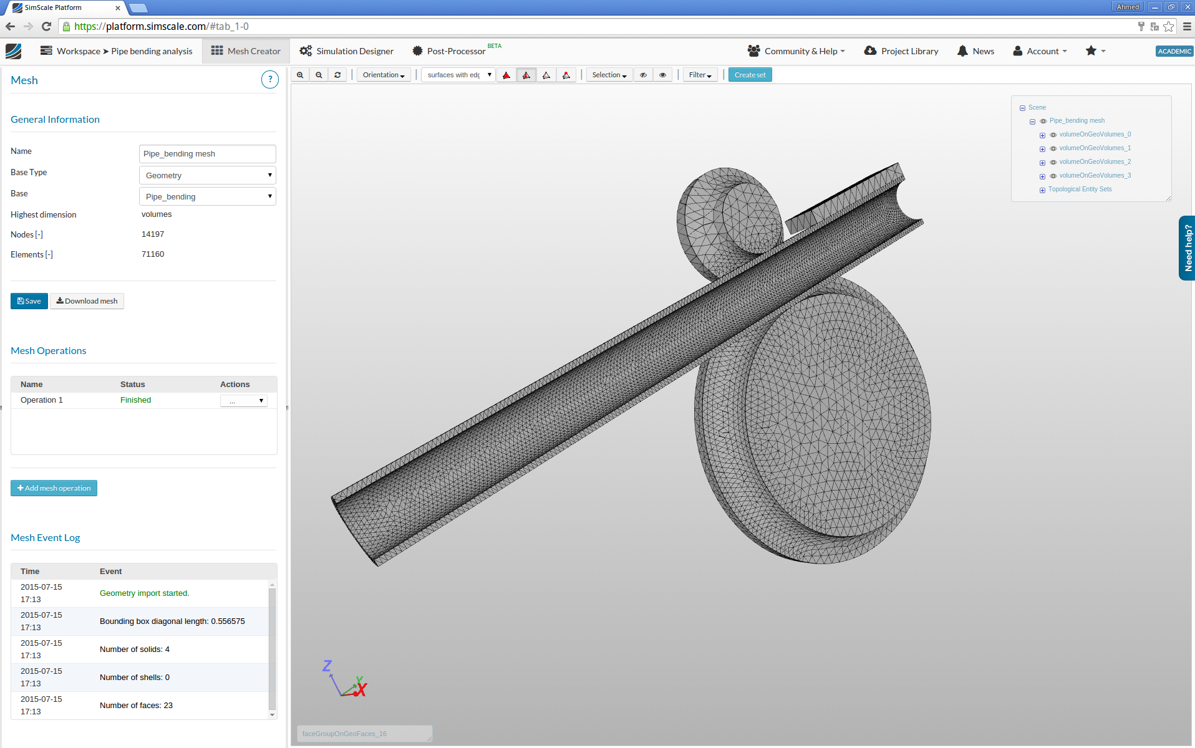Zoom out of the 3D mesh viewer
The image size is (1195, 748).
(319, 75)
